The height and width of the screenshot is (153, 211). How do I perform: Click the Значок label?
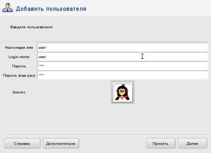click(19, 92)
